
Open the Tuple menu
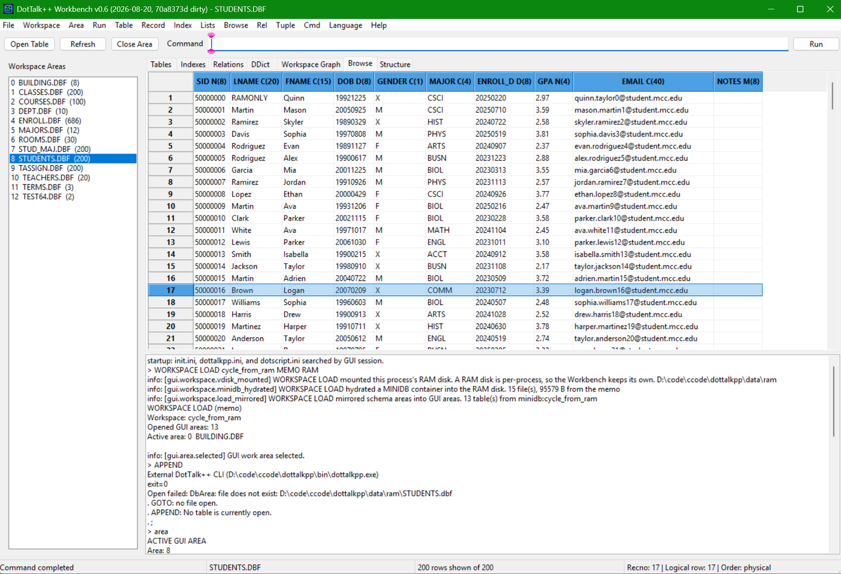[x=285, y=25]
